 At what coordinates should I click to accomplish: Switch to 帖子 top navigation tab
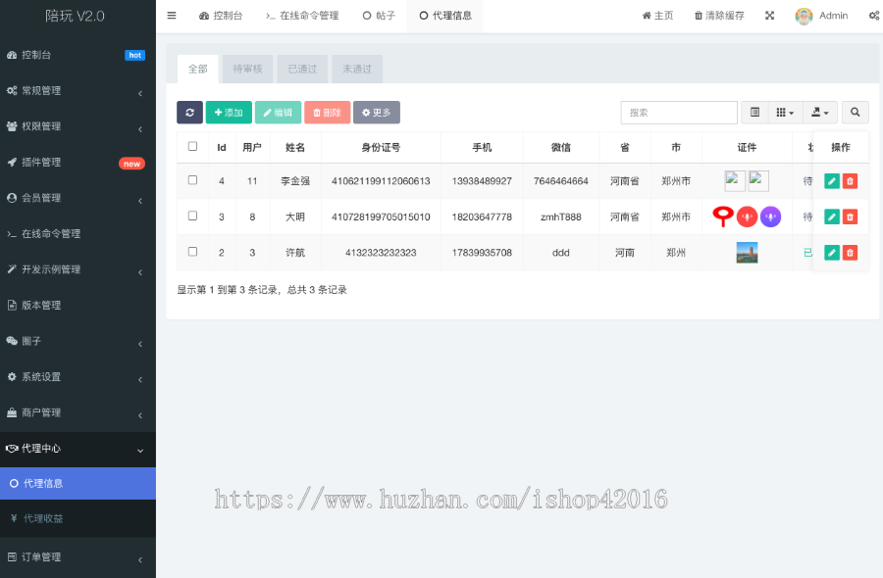point(379,16)
